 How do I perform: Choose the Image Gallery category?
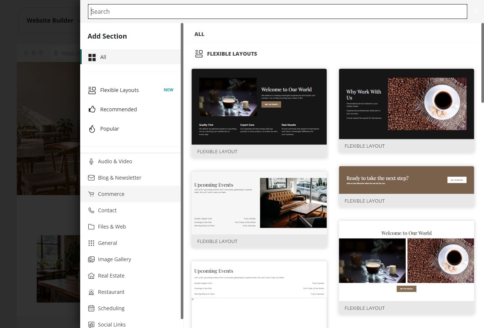[130, 259]
